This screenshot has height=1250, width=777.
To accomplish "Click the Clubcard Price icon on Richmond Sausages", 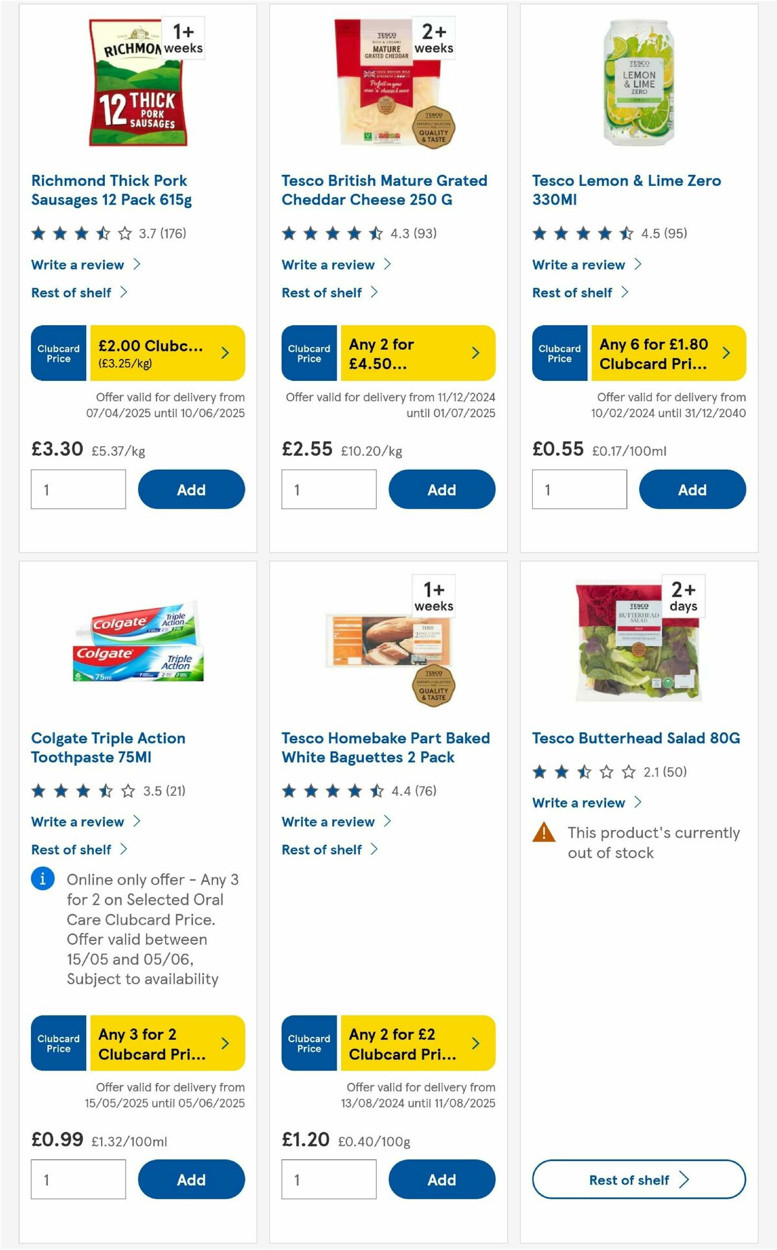I will [x=58, y=353].
